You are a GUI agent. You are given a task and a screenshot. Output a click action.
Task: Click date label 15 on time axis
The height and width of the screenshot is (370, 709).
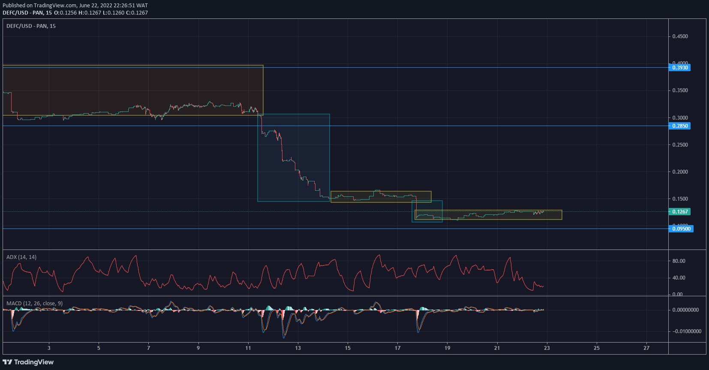coord(348,348)
